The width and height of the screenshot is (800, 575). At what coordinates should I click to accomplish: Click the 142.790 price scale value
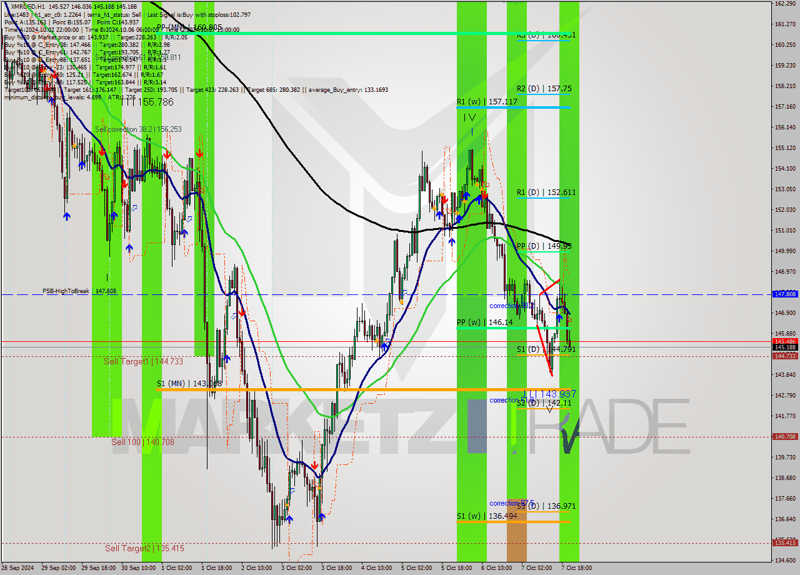pyautogui.click(x=785, y=395)
